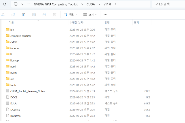Open the more options ellipsis in toolbar
The image size is (185, 123).
click(x=106, y=15)
